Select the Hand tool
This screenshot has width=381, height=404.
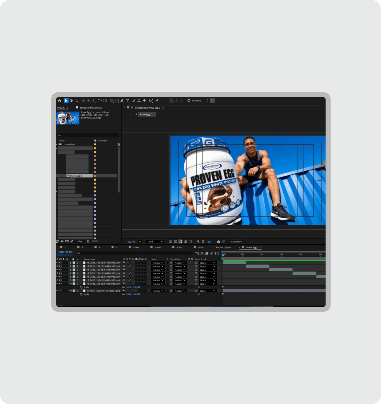[x=72, y=101]
